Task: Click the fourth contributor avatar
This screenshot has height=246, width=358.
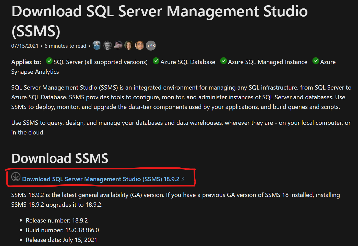Action: (x=129, y=45)
